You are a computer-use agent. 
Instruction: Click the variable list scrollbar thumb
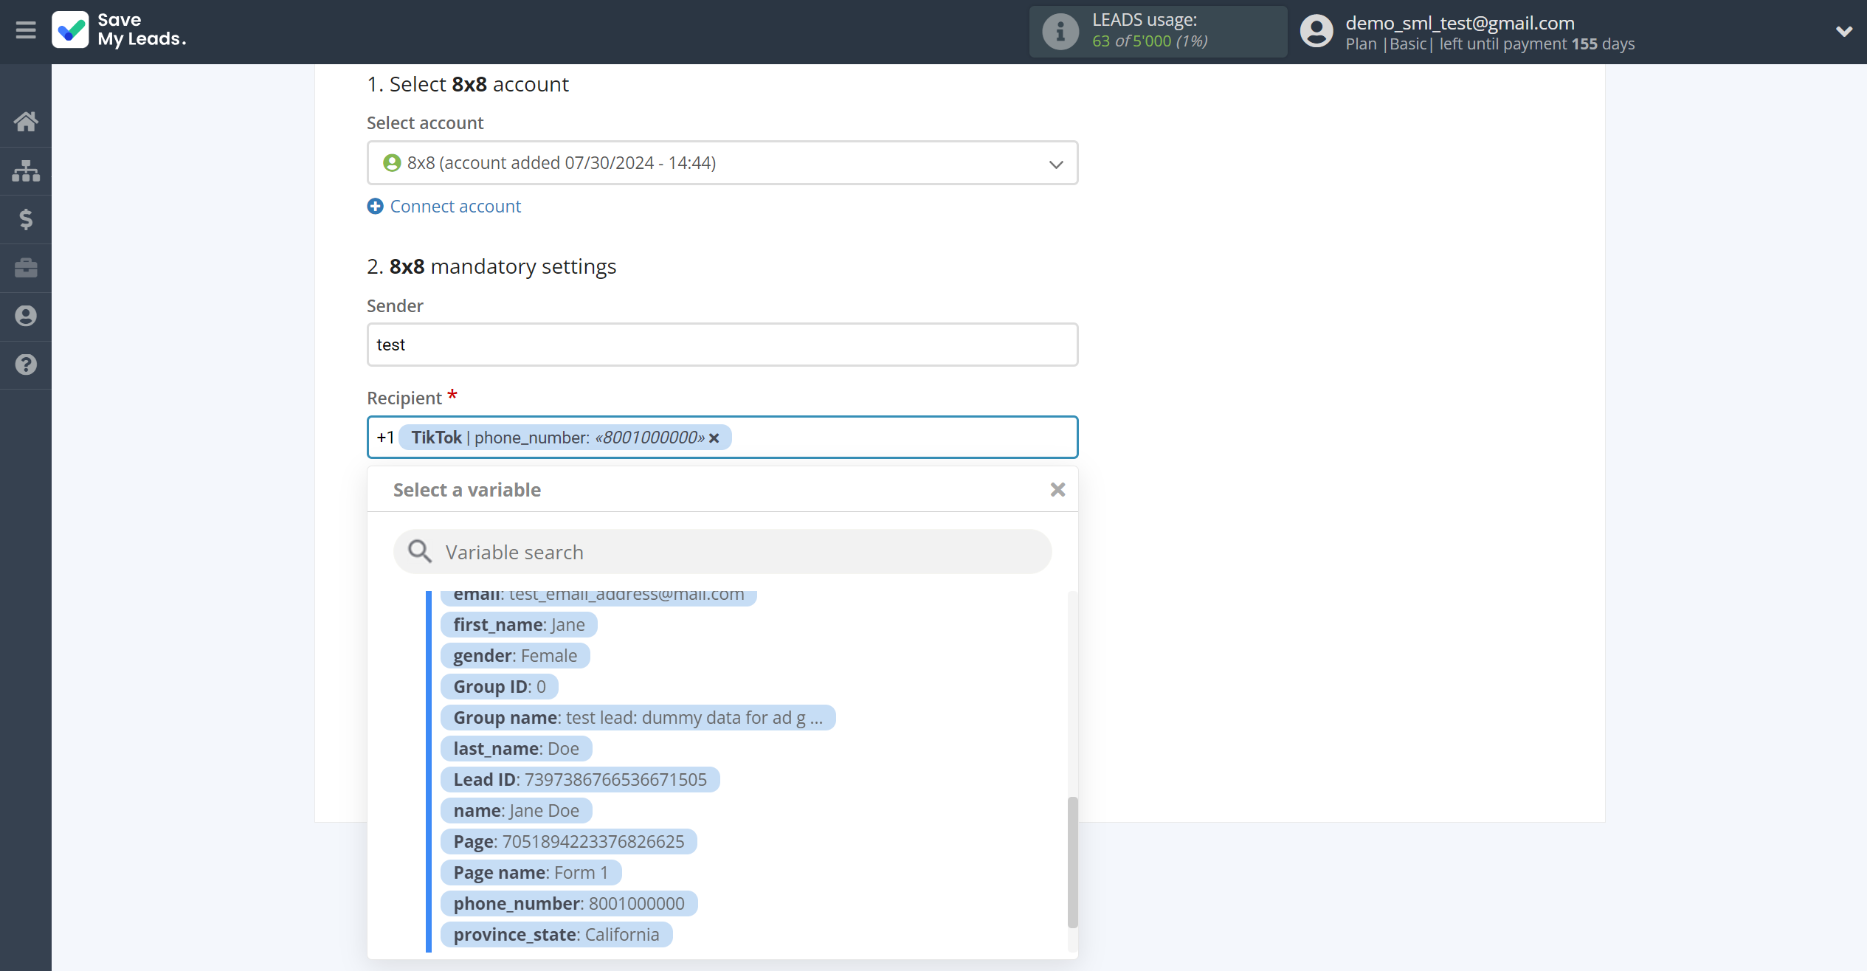1072,862
